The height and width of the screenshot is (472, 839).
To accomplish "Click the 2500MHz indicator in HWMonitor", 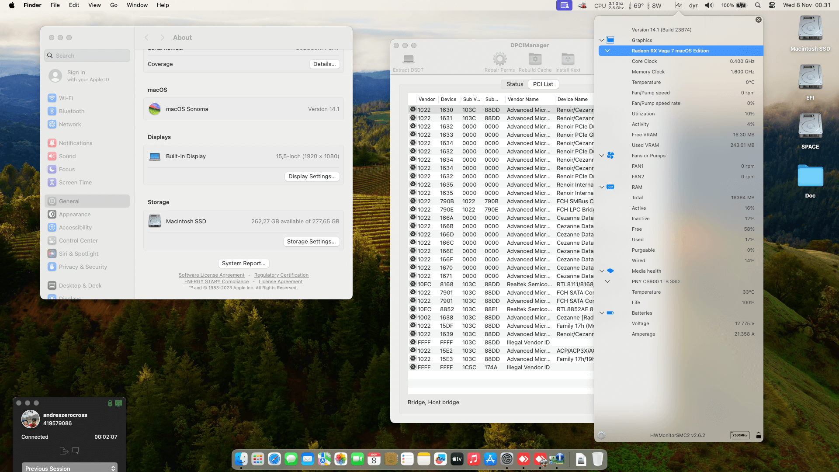I will point(740,435).
